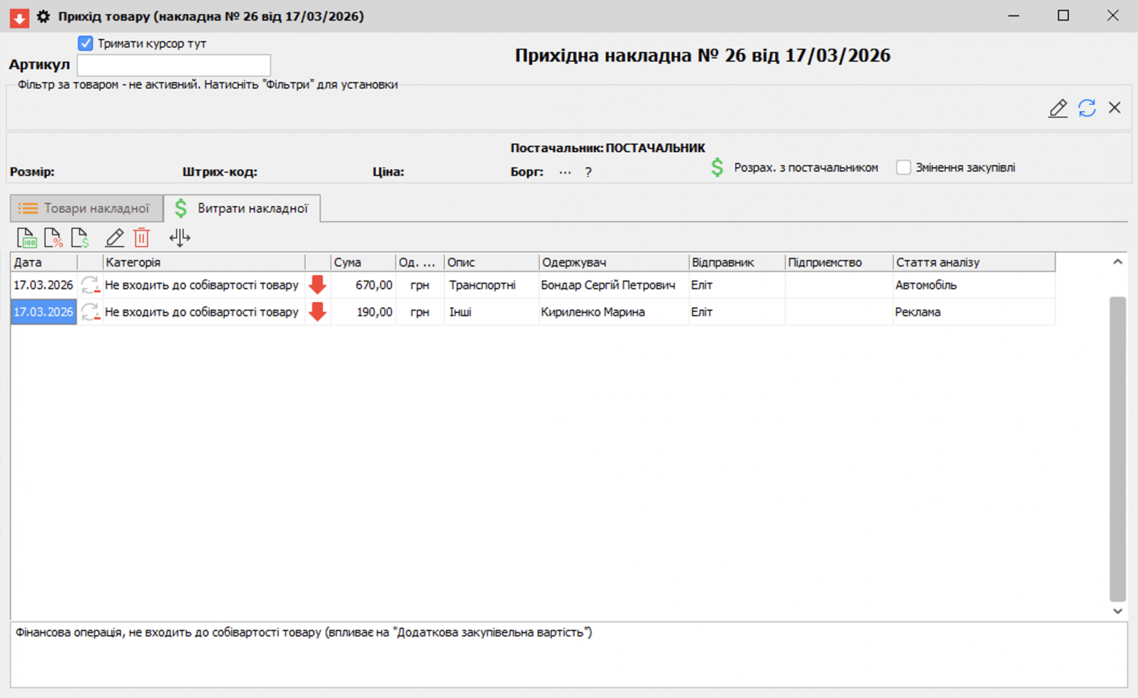
Task: Click the pencil edit icon above the filter area
Action: (1058, 108)
